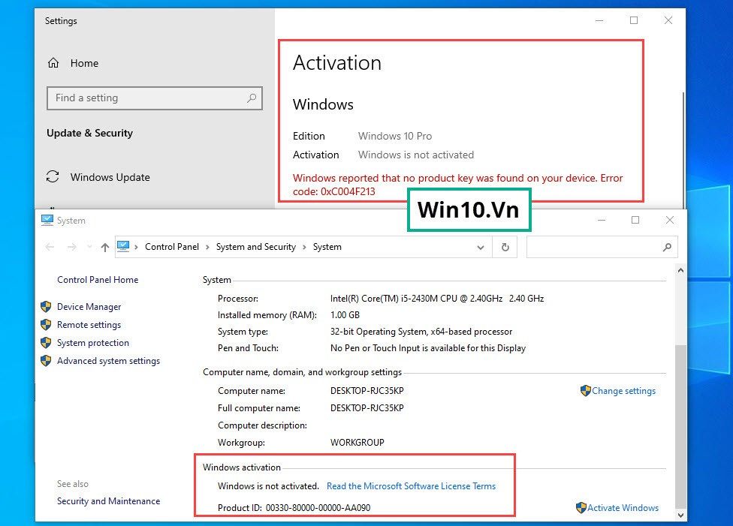Viewport: 733px width, 526px height.
Task: Click the Control Panel search magnifier icon
Action: 666,247
